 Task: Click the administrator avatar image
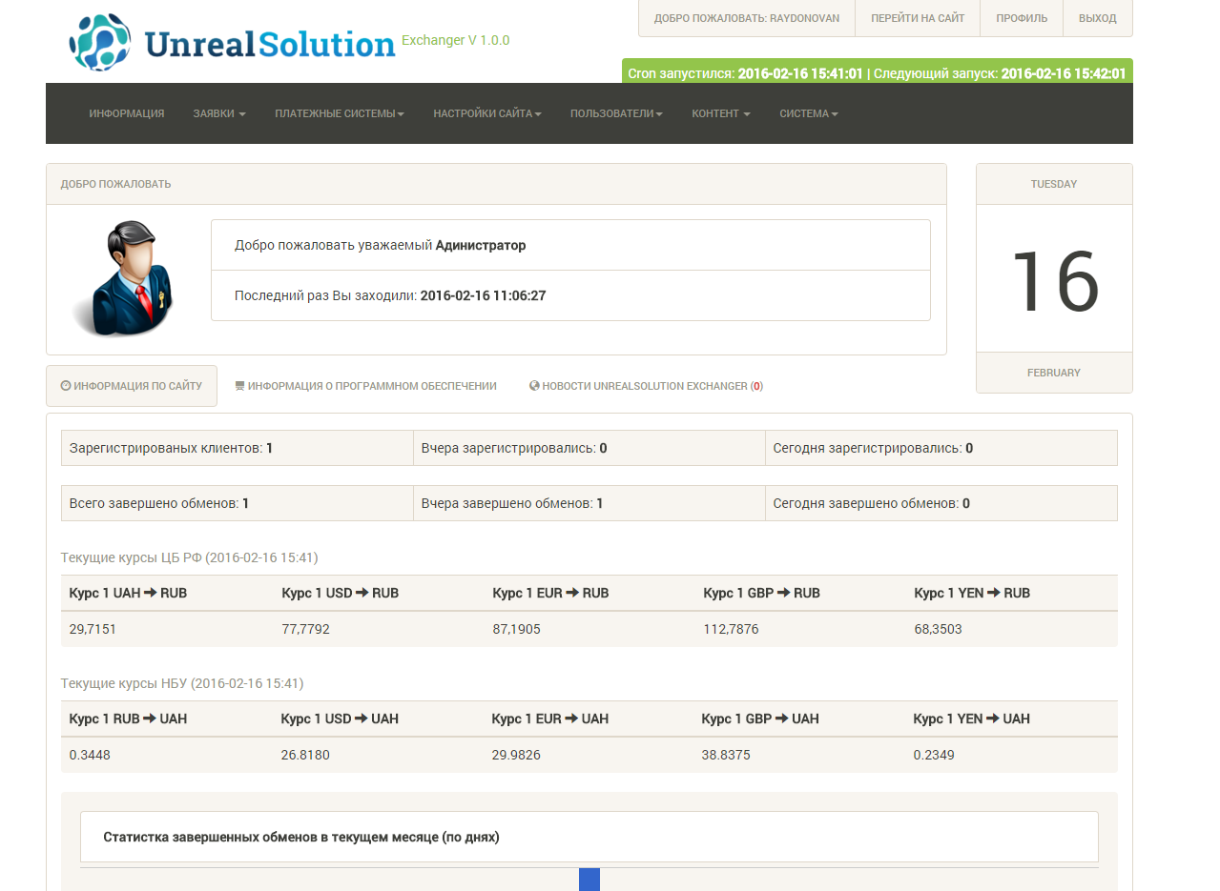(124, 278)
